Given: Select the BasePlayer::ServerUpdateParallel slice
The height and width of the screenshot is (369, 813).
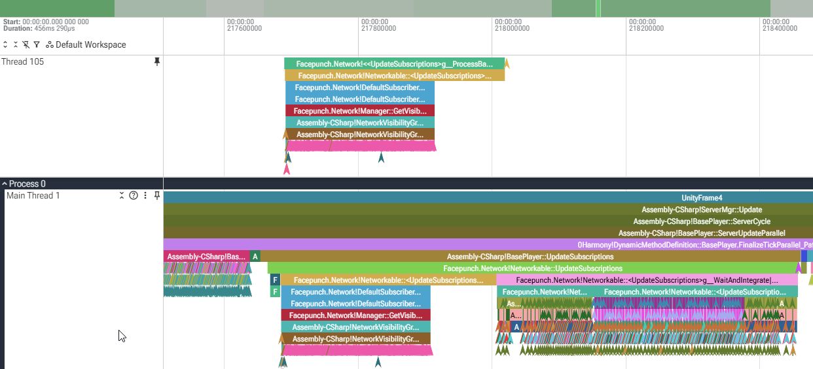Looking at the screenshot, I should tap(488, 233).
